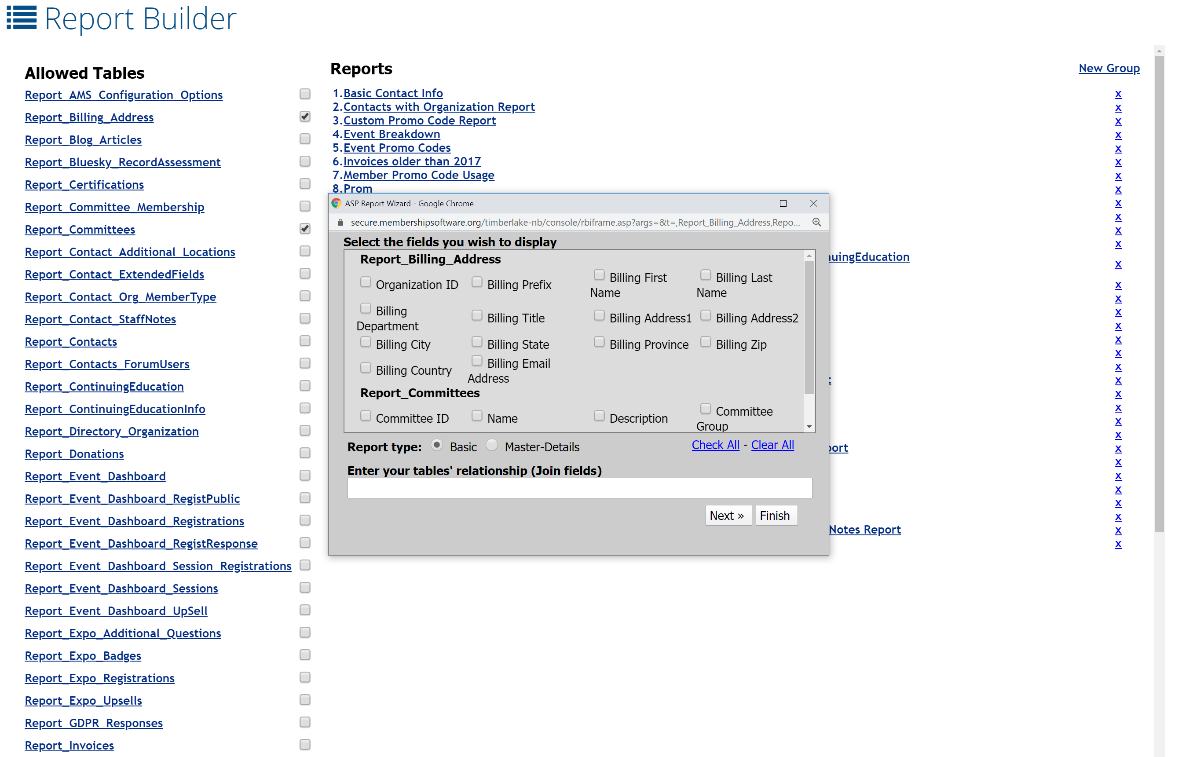Check the Billing City field

(x=366, y=341)
